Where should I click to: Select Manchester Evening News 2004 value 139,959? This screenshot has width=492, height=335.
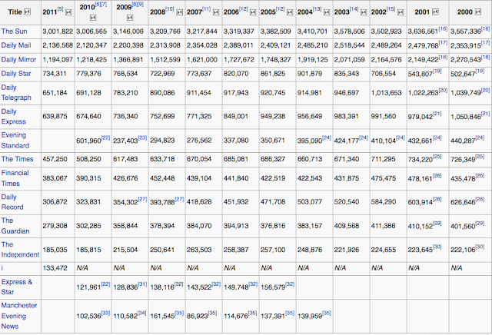point(309,316)
